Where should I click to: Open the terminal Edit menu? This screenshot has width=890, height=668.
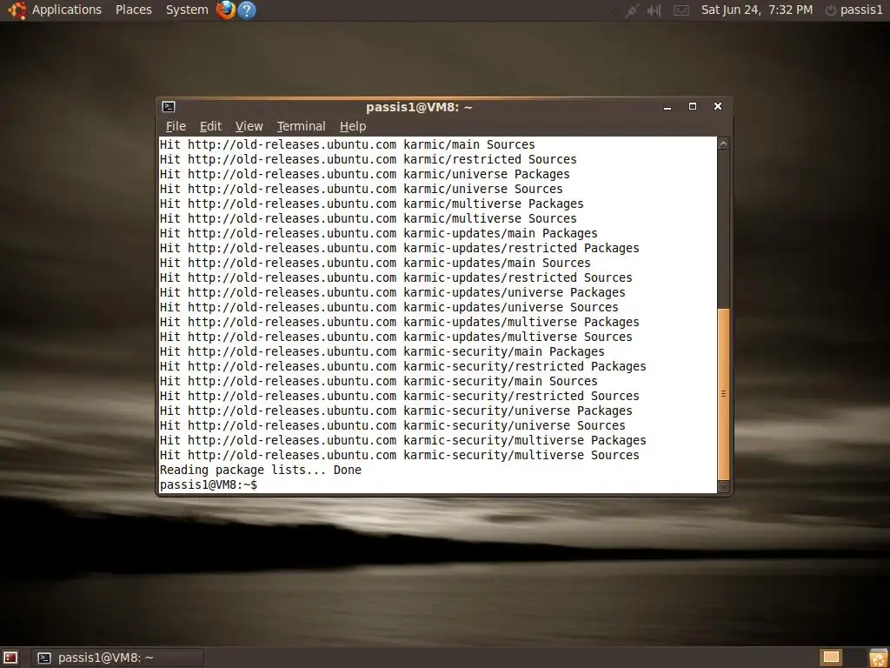210,126
